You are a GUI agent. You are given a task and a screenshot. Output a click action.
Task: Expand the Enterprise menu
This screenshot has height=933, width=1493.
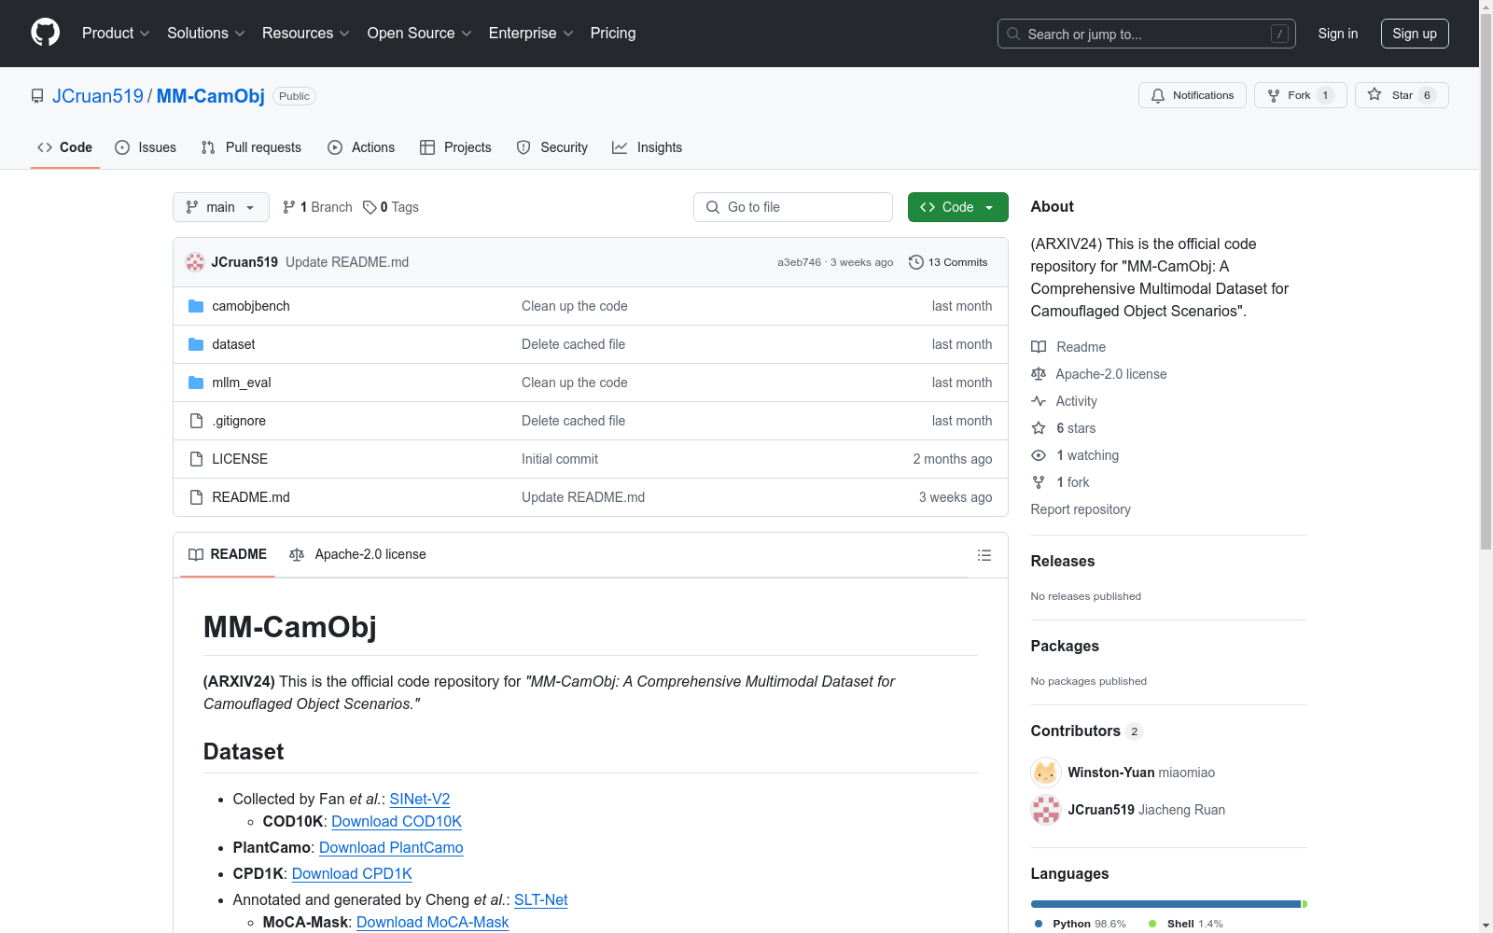click(531, 34)
